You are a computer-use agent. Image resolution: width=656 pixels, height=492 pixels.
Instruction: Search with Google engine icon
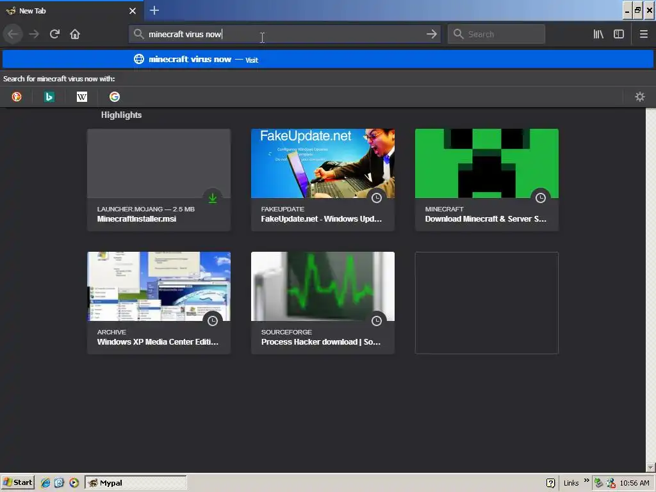tap(115, 97)
